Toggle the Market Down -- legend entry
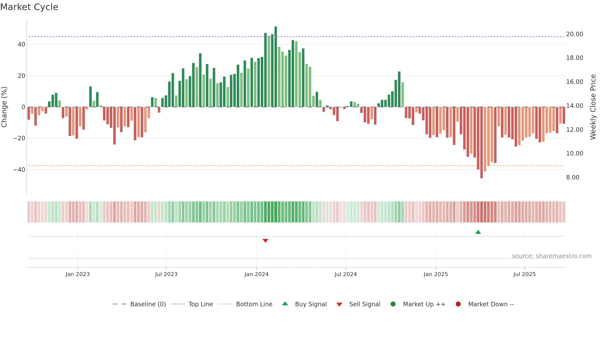The width and height of the screenshot is (600, 337). point(485,304)
